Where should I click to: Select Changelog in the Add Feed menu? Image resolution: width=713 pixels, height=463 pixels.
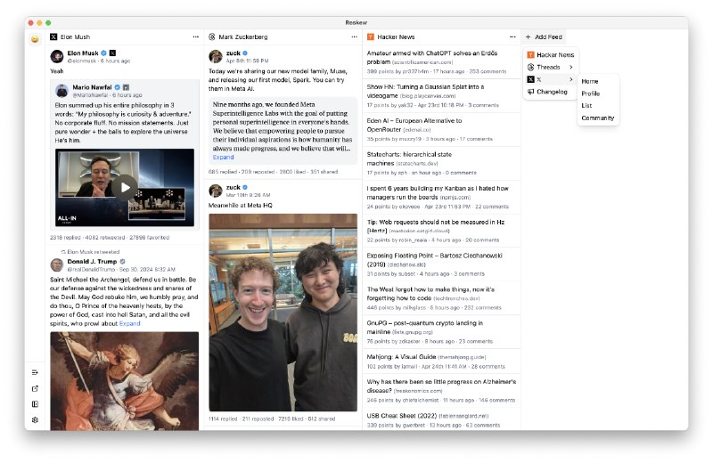551,92
